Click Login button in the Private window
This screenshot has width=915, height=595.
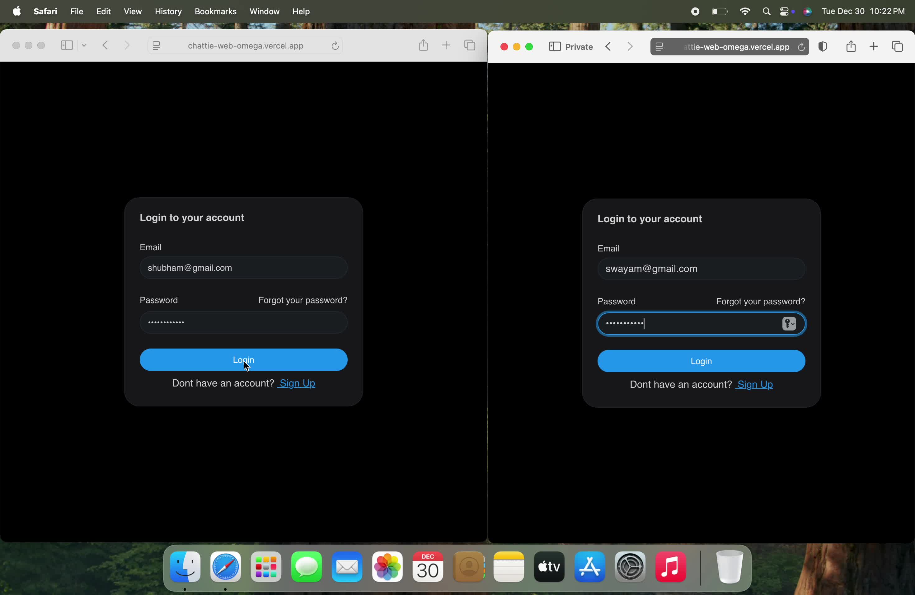pyautogui.click(x=701, y=361)
